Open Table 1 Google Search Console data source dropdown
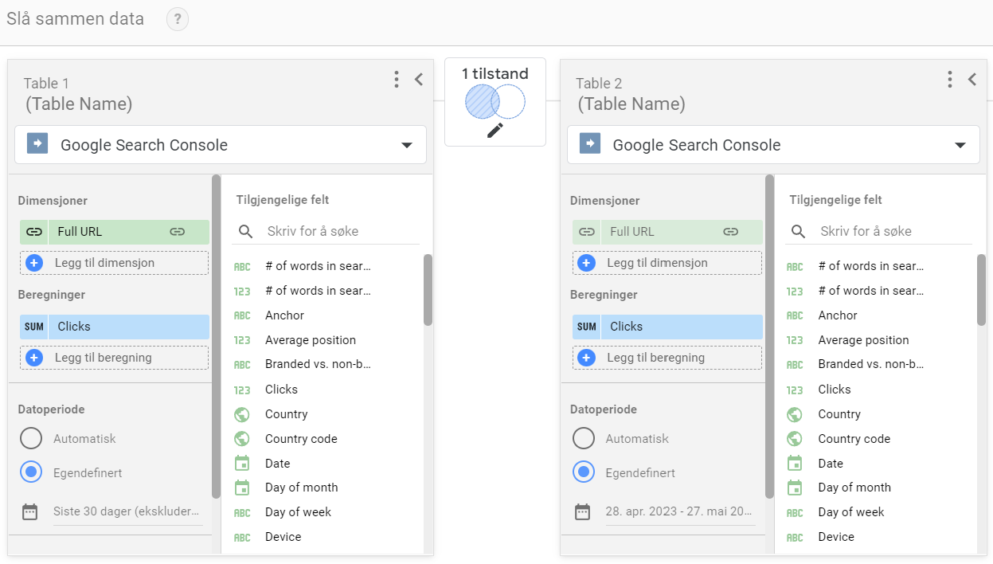The image size is (993, 564). (221, 145)
